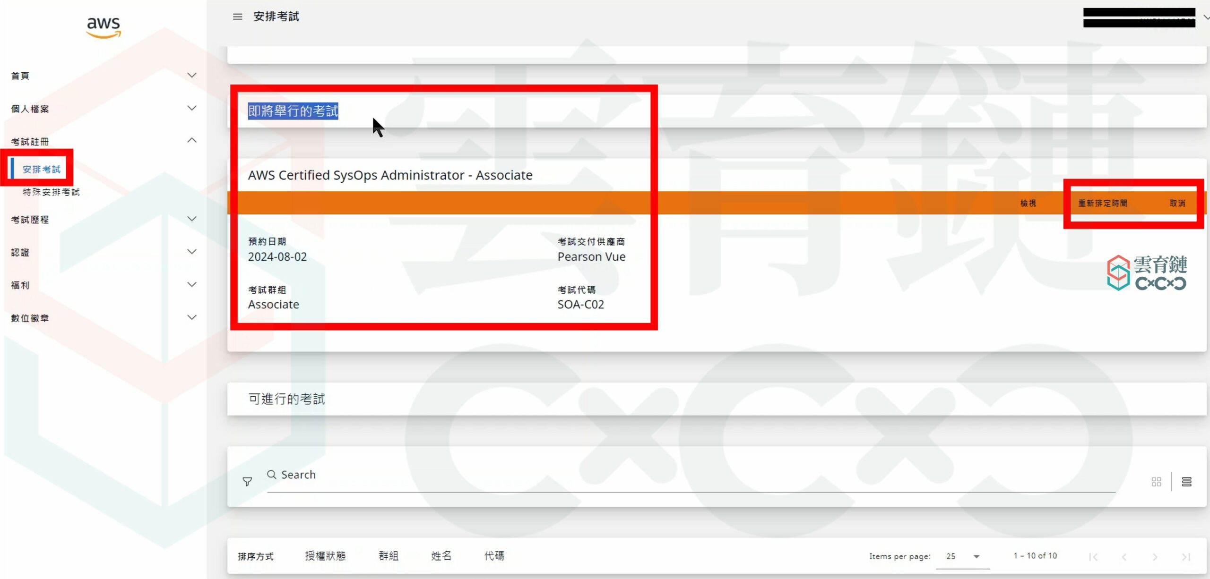Open the hamburger menu icon
The image size is (1210, 579).
tap(237, 17)
